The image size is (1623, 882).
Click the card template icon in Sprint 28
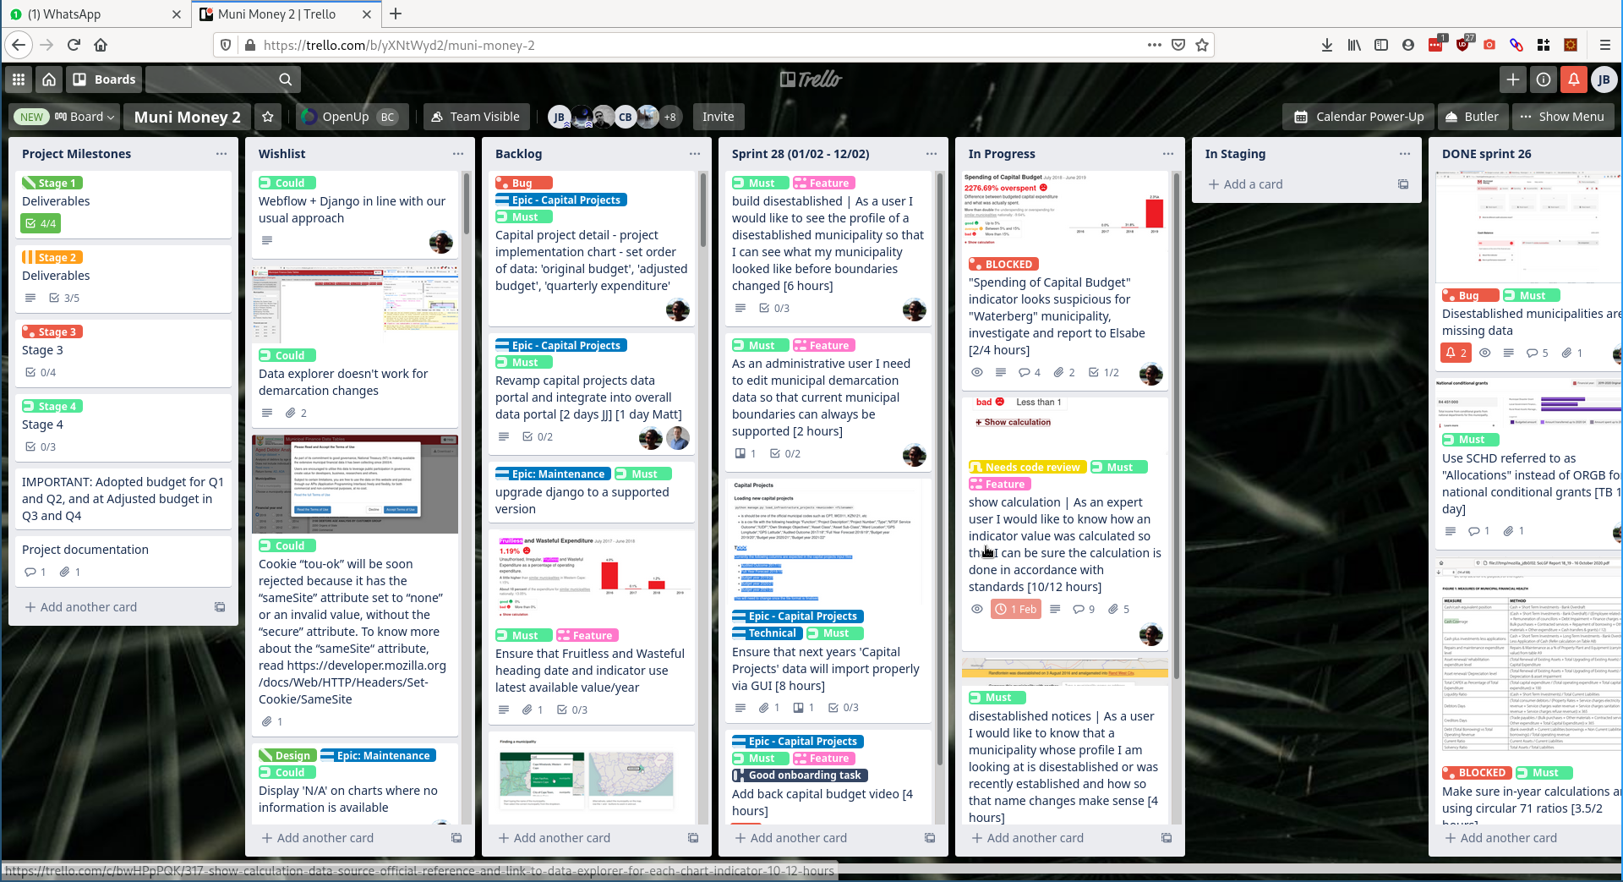930,838
